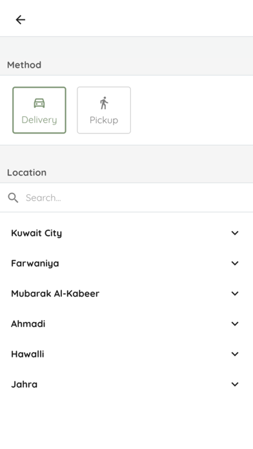Expand Mubarak Al-Kabeer chevron
The height and width of the screenshot is (449, 253).
235,294
